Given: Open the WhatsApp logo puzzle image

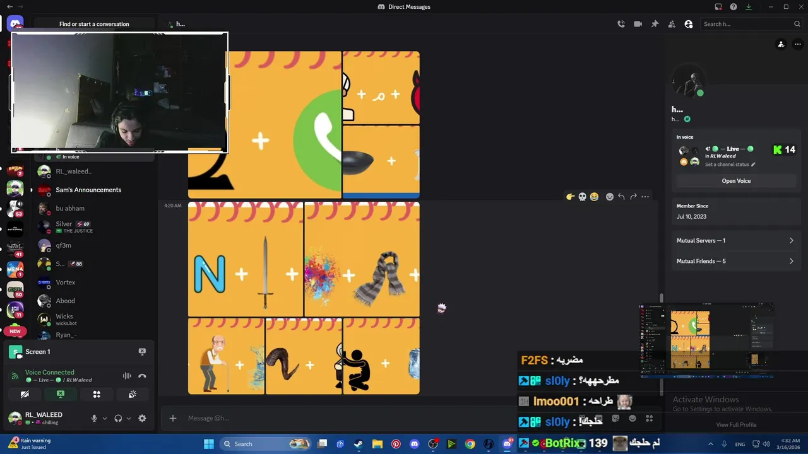Looking at the screenshot, I should (264, 125).
